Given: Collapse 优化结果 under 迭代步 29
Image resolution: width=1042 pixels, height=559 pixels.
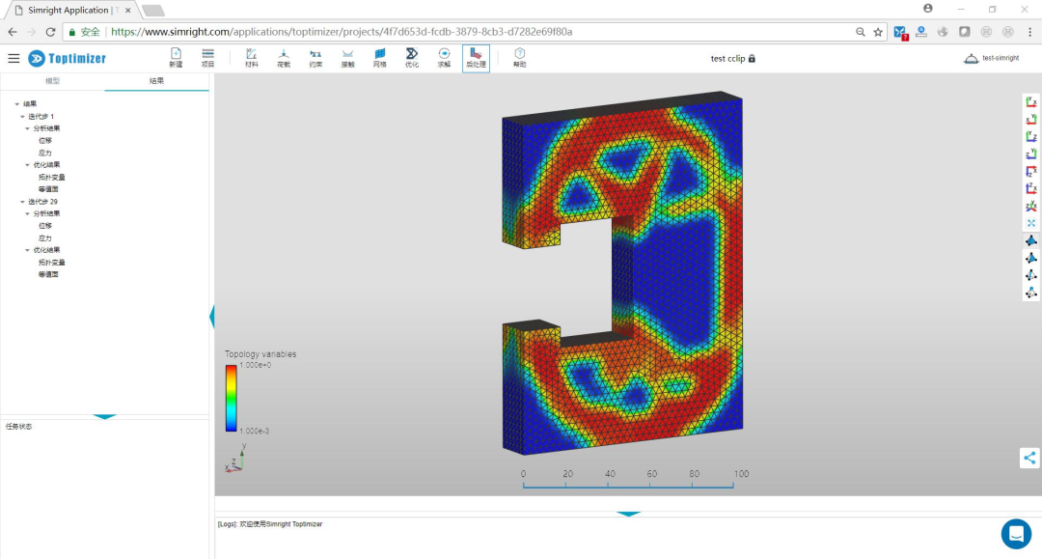Looking at the screenshot, I should pos(27,250).
